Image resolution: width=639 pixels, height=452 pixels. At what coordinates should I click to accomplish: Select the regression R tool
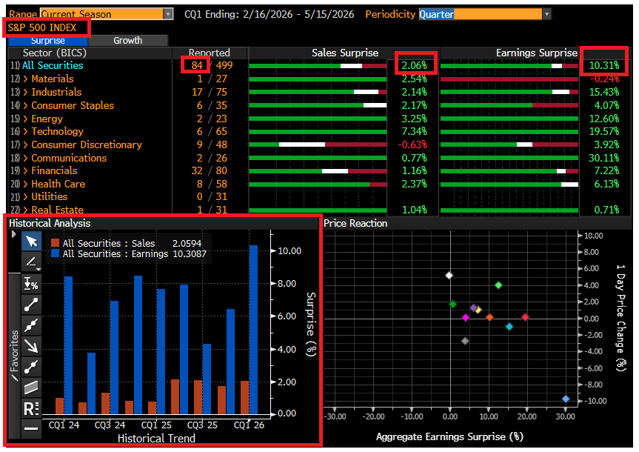point(31,408)
